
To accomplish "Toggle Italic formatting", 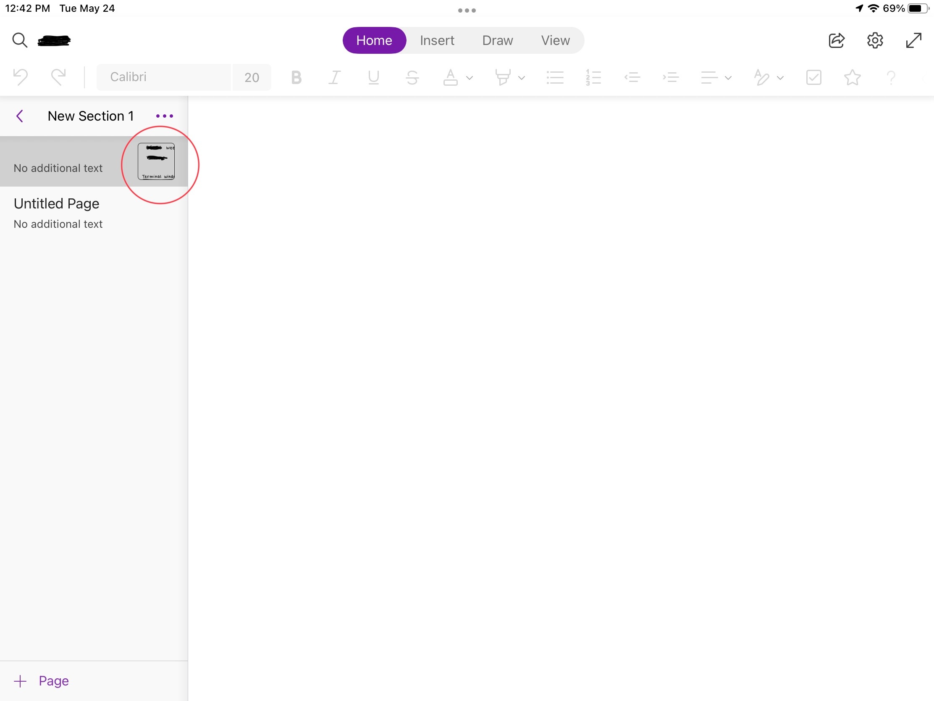I will coord(334,77).
